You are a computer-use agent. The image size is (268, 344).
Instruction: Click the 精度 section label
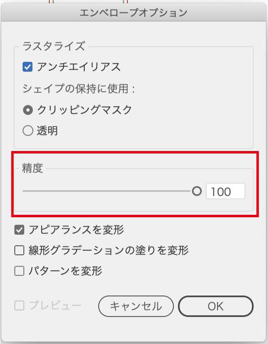(x=32, y=169)
